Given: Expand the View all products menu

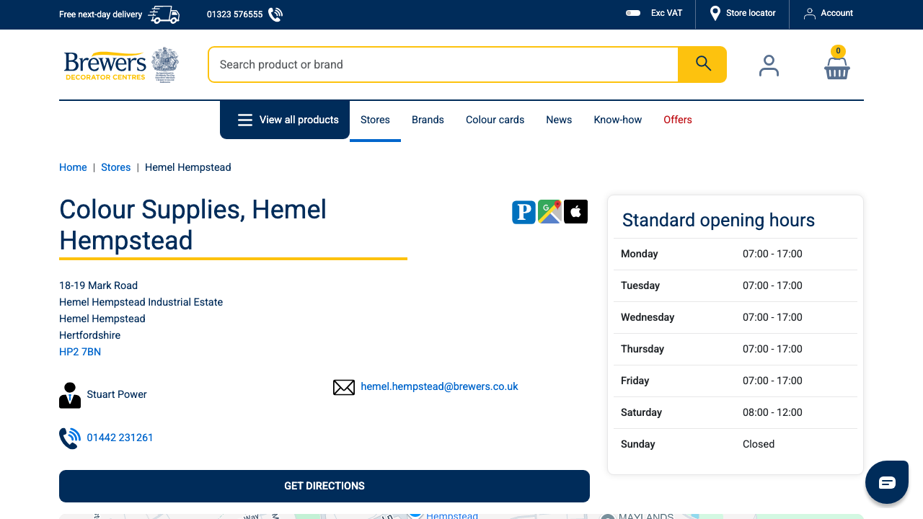Looking at the screenshot, I should [x=285, y=120].
